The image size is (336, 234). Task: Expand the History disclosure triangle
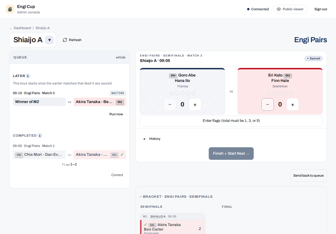(144, 139)
